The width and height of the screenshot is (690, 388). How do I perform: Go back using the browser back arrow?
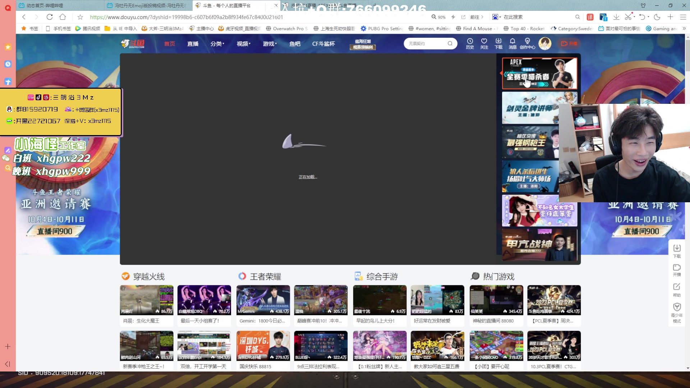point(24,17)
